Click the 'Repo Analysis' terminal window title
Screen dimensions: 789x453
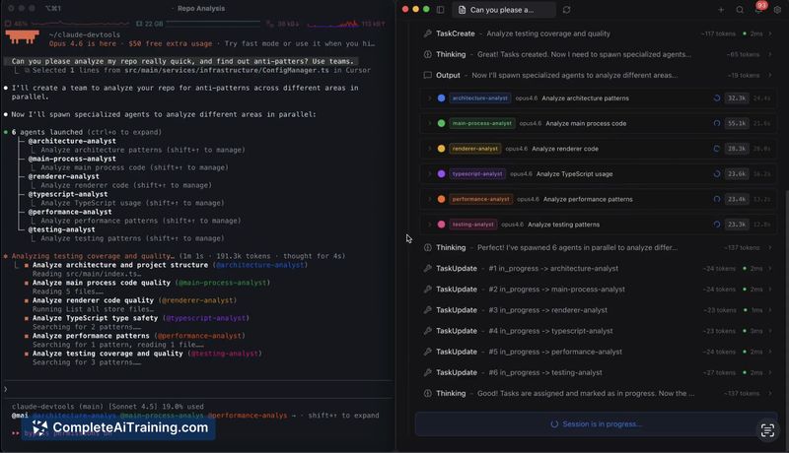click(201, 9)
